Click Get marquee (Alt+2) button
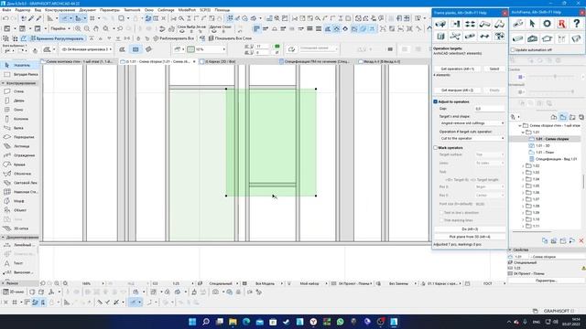586x329 pixels. (458, 90)
